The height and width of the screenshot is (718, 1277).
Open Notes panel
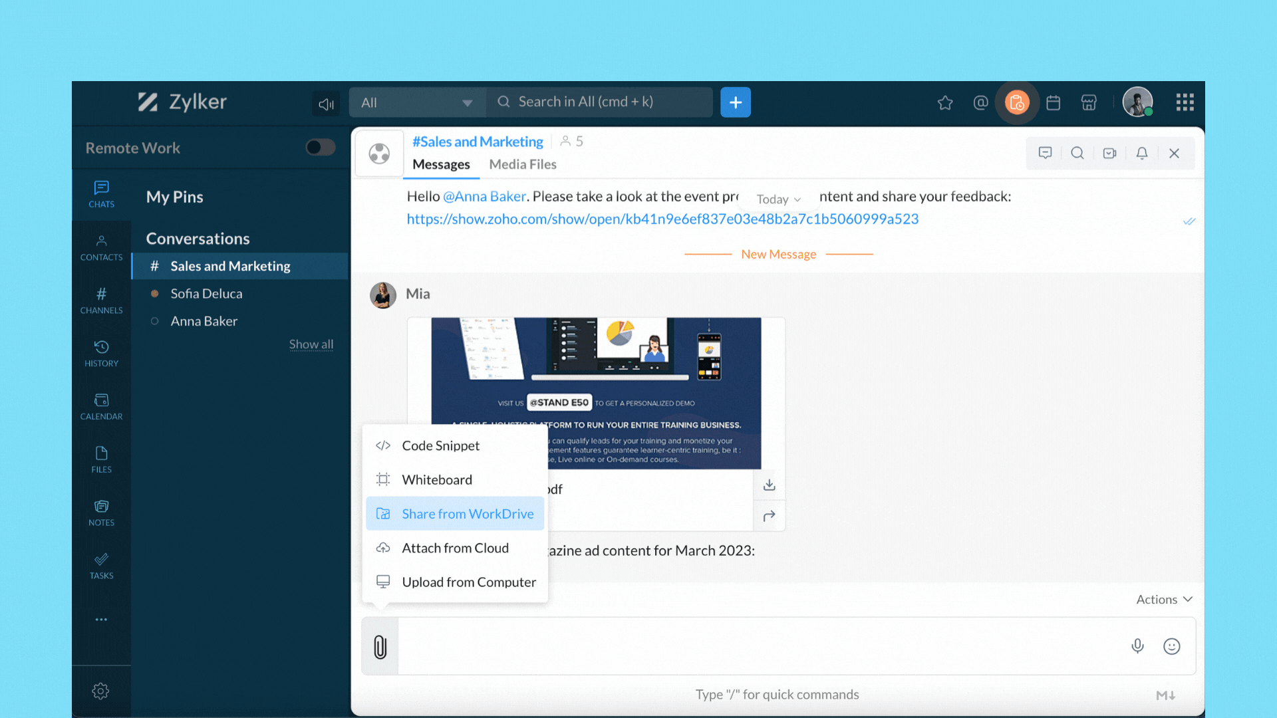tap(101, 512)
